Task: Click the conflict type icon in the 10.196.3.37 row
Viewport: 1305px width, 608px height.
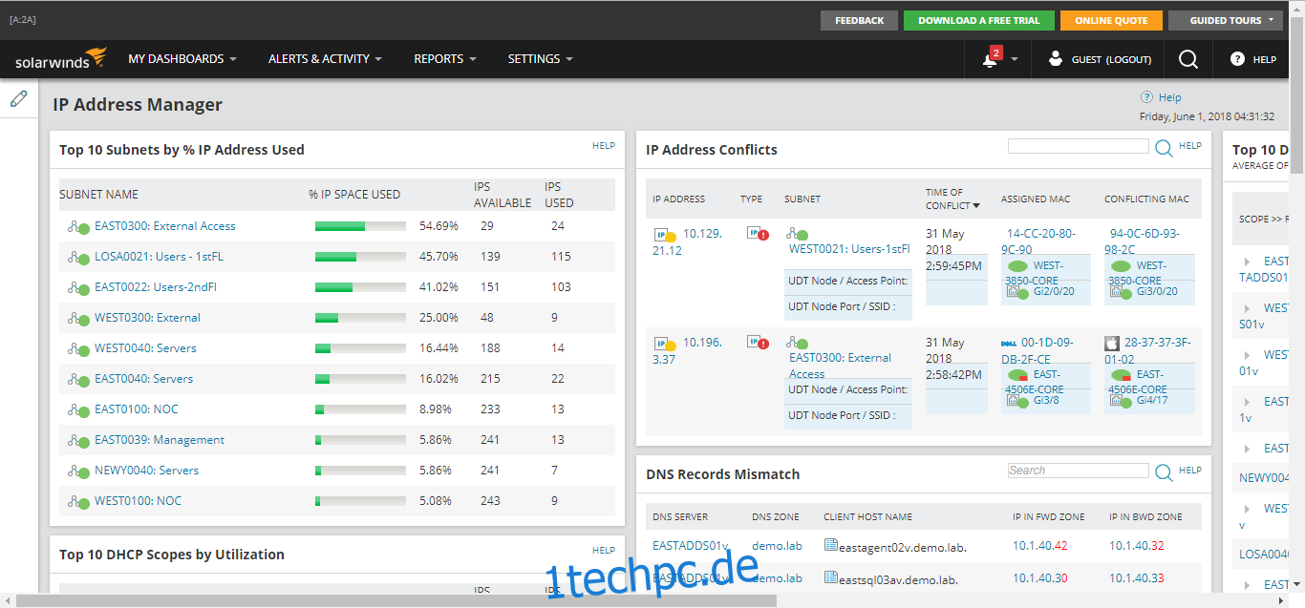Action: click(758, 343)
